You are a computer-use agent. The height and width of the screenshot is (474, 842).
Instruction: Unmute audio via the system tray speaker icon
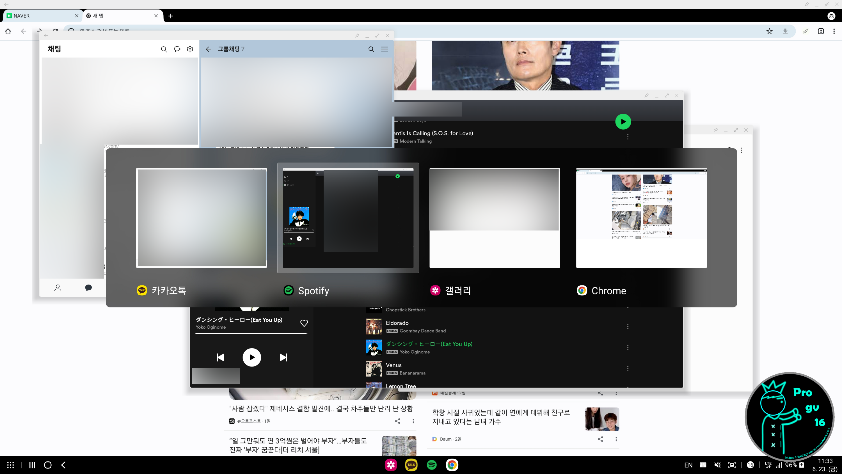[x=717, y=465]
